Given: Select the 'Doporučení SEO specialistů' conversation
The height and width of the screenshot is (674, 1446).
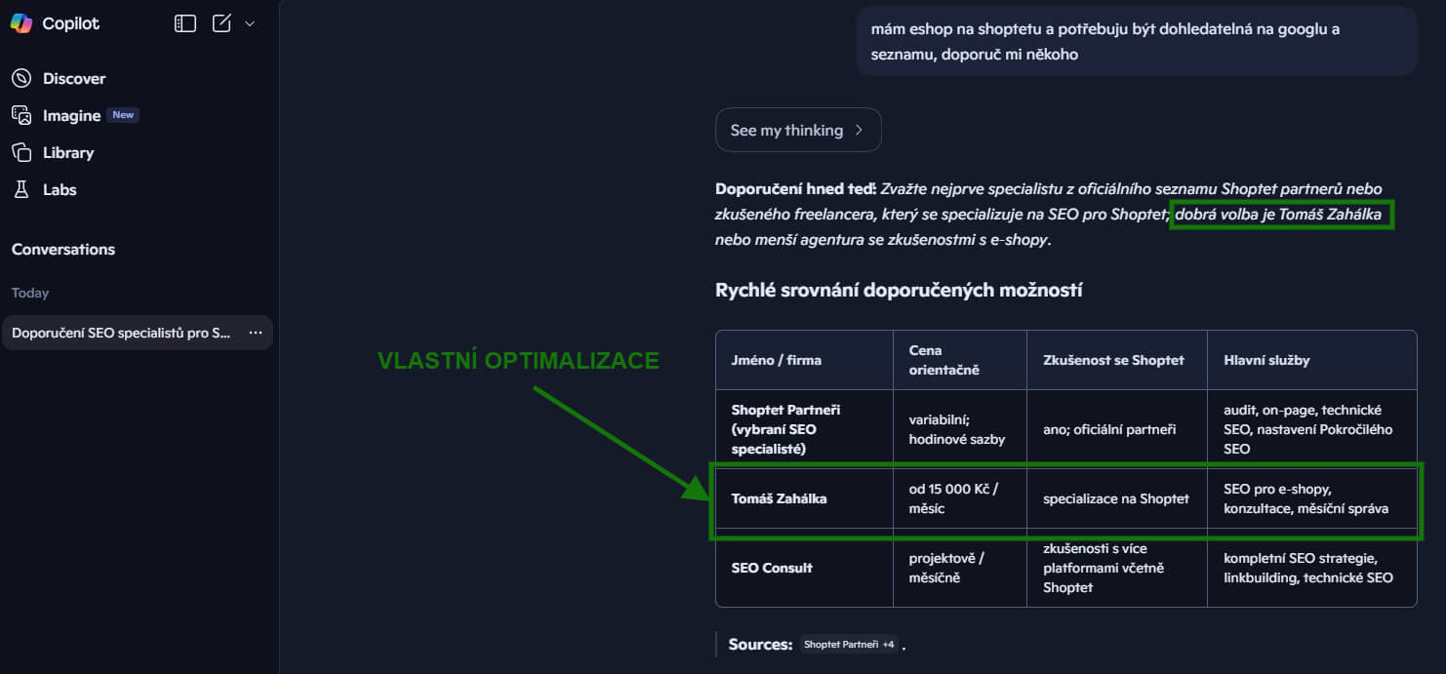Looking at the screenshot, I should point(121,333).
